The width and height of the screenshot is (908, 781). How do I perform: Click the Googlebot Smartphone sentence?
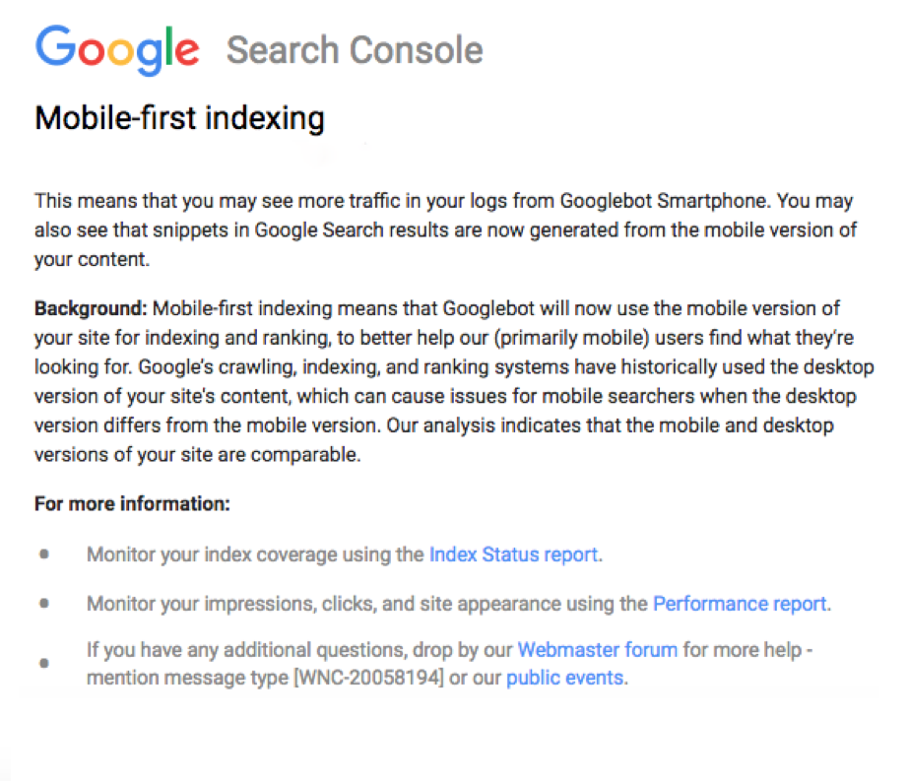coord(443,201)
